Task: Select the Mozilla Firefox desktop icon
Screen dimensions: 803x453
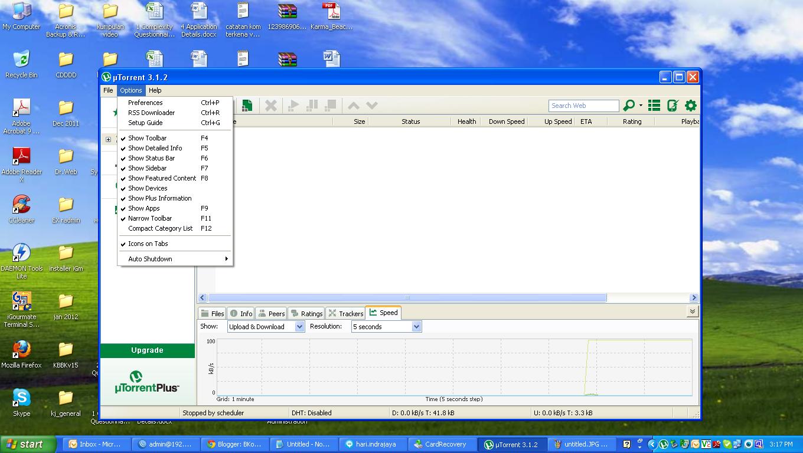Action: [x=21, y=355]
